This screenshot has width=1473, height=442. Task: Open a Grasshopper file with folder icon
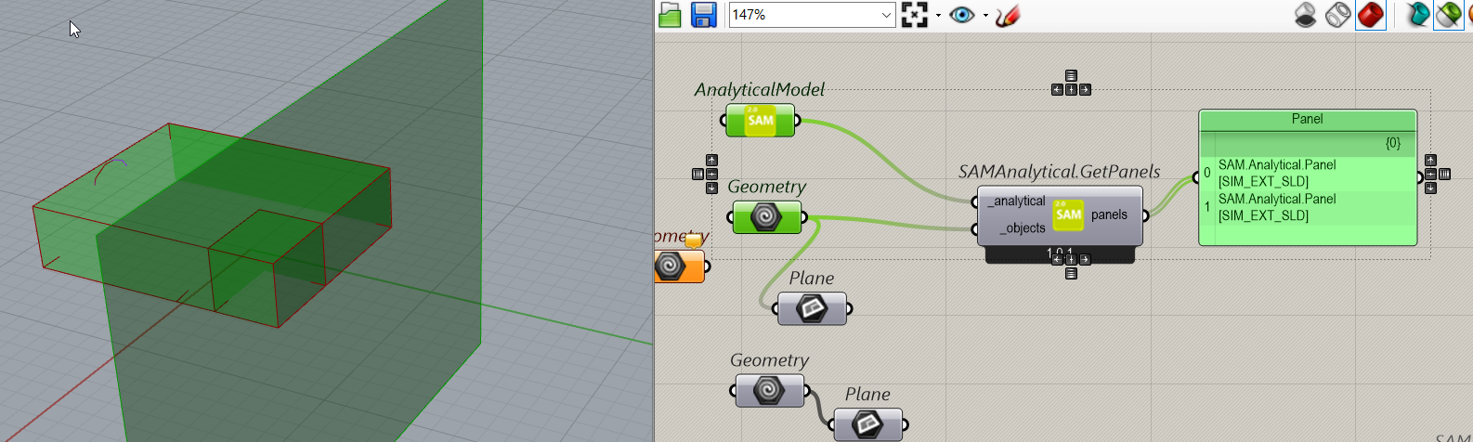pyautogui.click(x=670, y=15)
